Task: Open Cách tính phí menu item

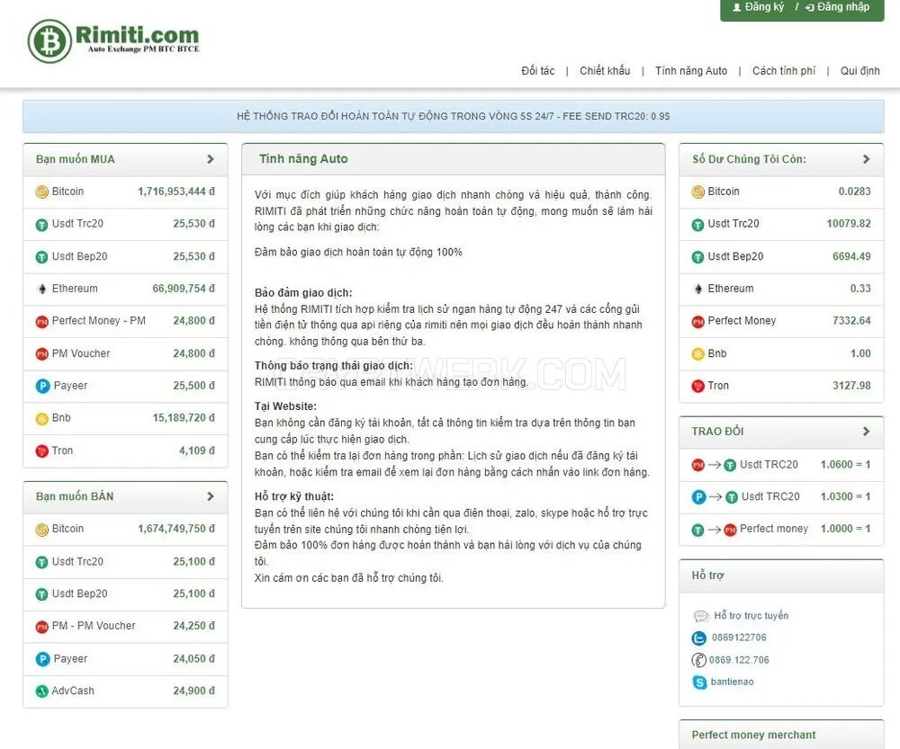Action: (784, 71)
